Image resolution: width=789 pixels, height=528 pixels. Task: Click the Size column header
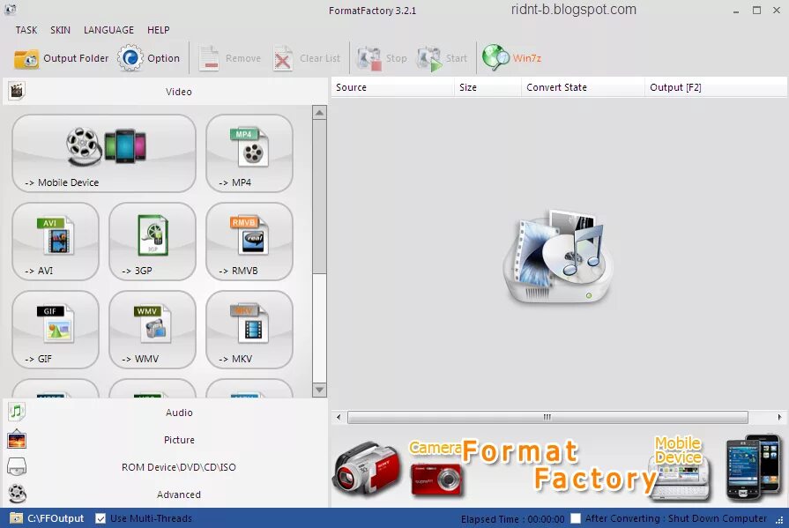(488, 87)
